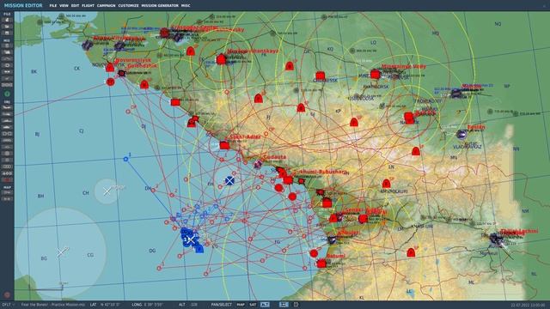550x309 pixels.
Task: Select the helicopter group tool under OBJ
Action: click(7, 114)
